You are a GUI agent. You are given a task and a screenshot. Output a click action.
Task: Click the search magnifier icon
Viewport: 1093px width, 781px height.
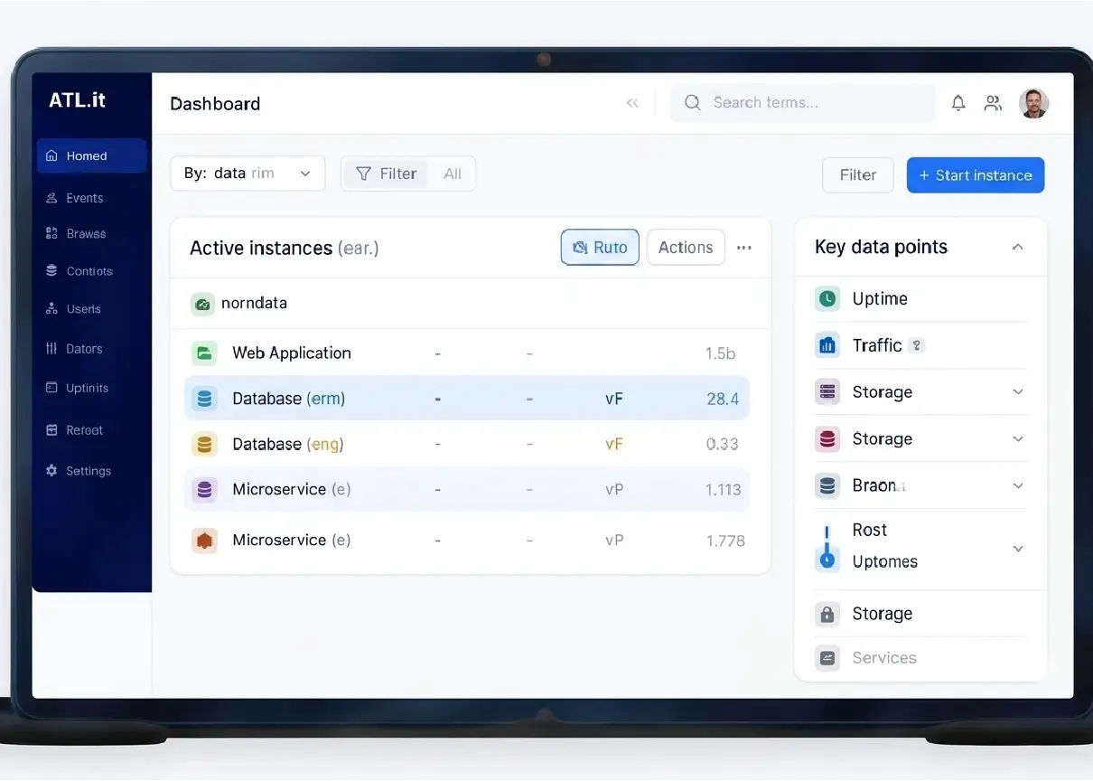(693, 103)
